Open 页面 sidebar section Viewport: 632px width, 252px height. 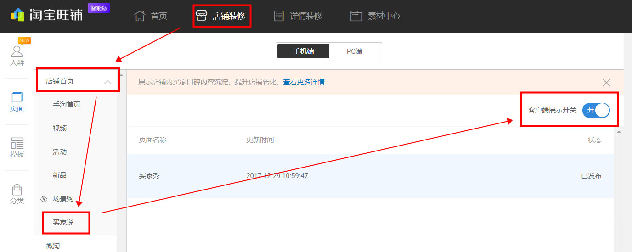click(x=17, y=102)
